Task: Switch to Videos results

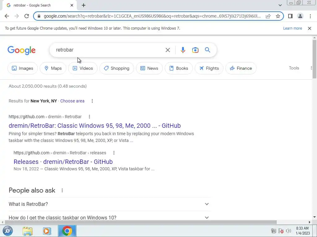Action: [83, 68]
